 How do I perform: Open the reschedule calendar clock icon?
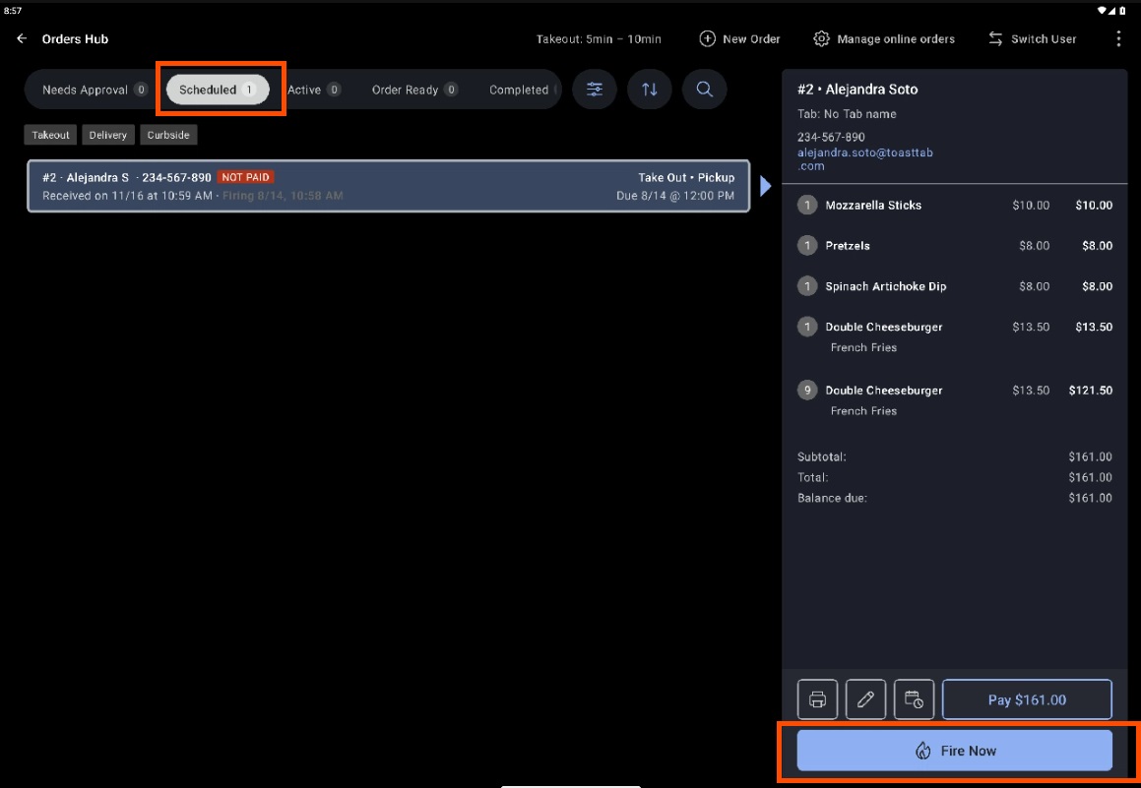[x=914, y=699]
